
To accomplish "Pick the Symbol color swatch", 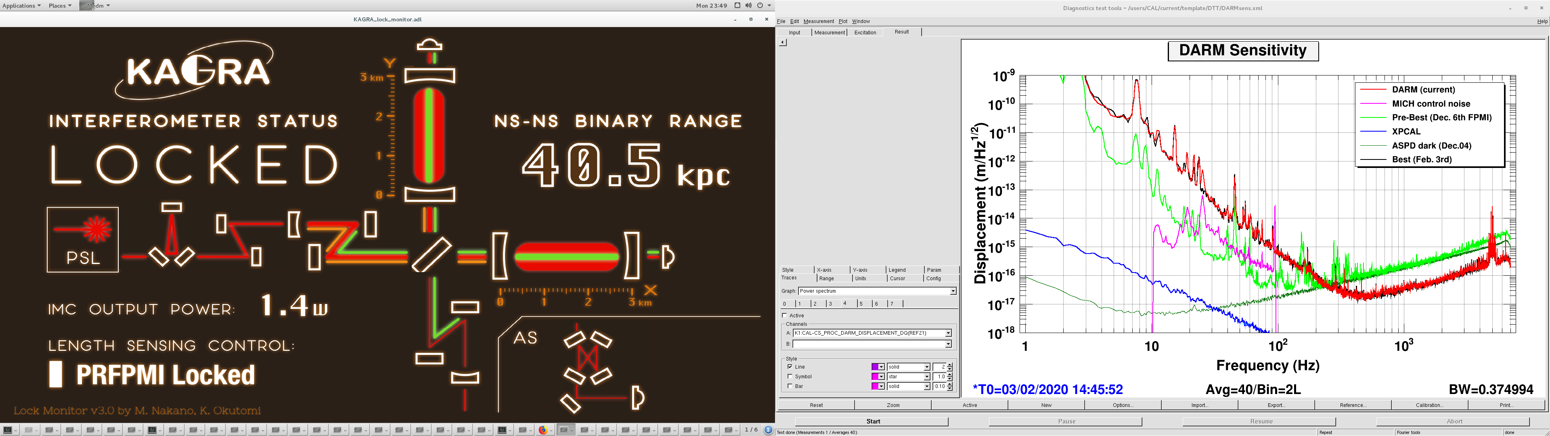I will [878, 376].
